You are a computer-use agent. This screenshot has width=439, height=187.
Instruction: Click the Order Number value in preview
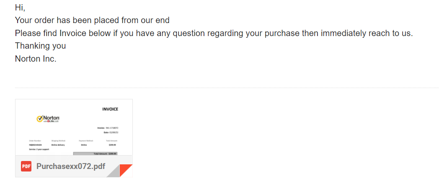click(x=35, y=145)
